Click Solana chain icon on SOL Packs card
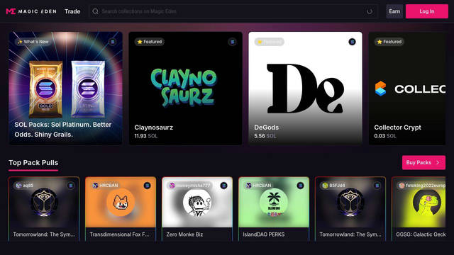 112,42
